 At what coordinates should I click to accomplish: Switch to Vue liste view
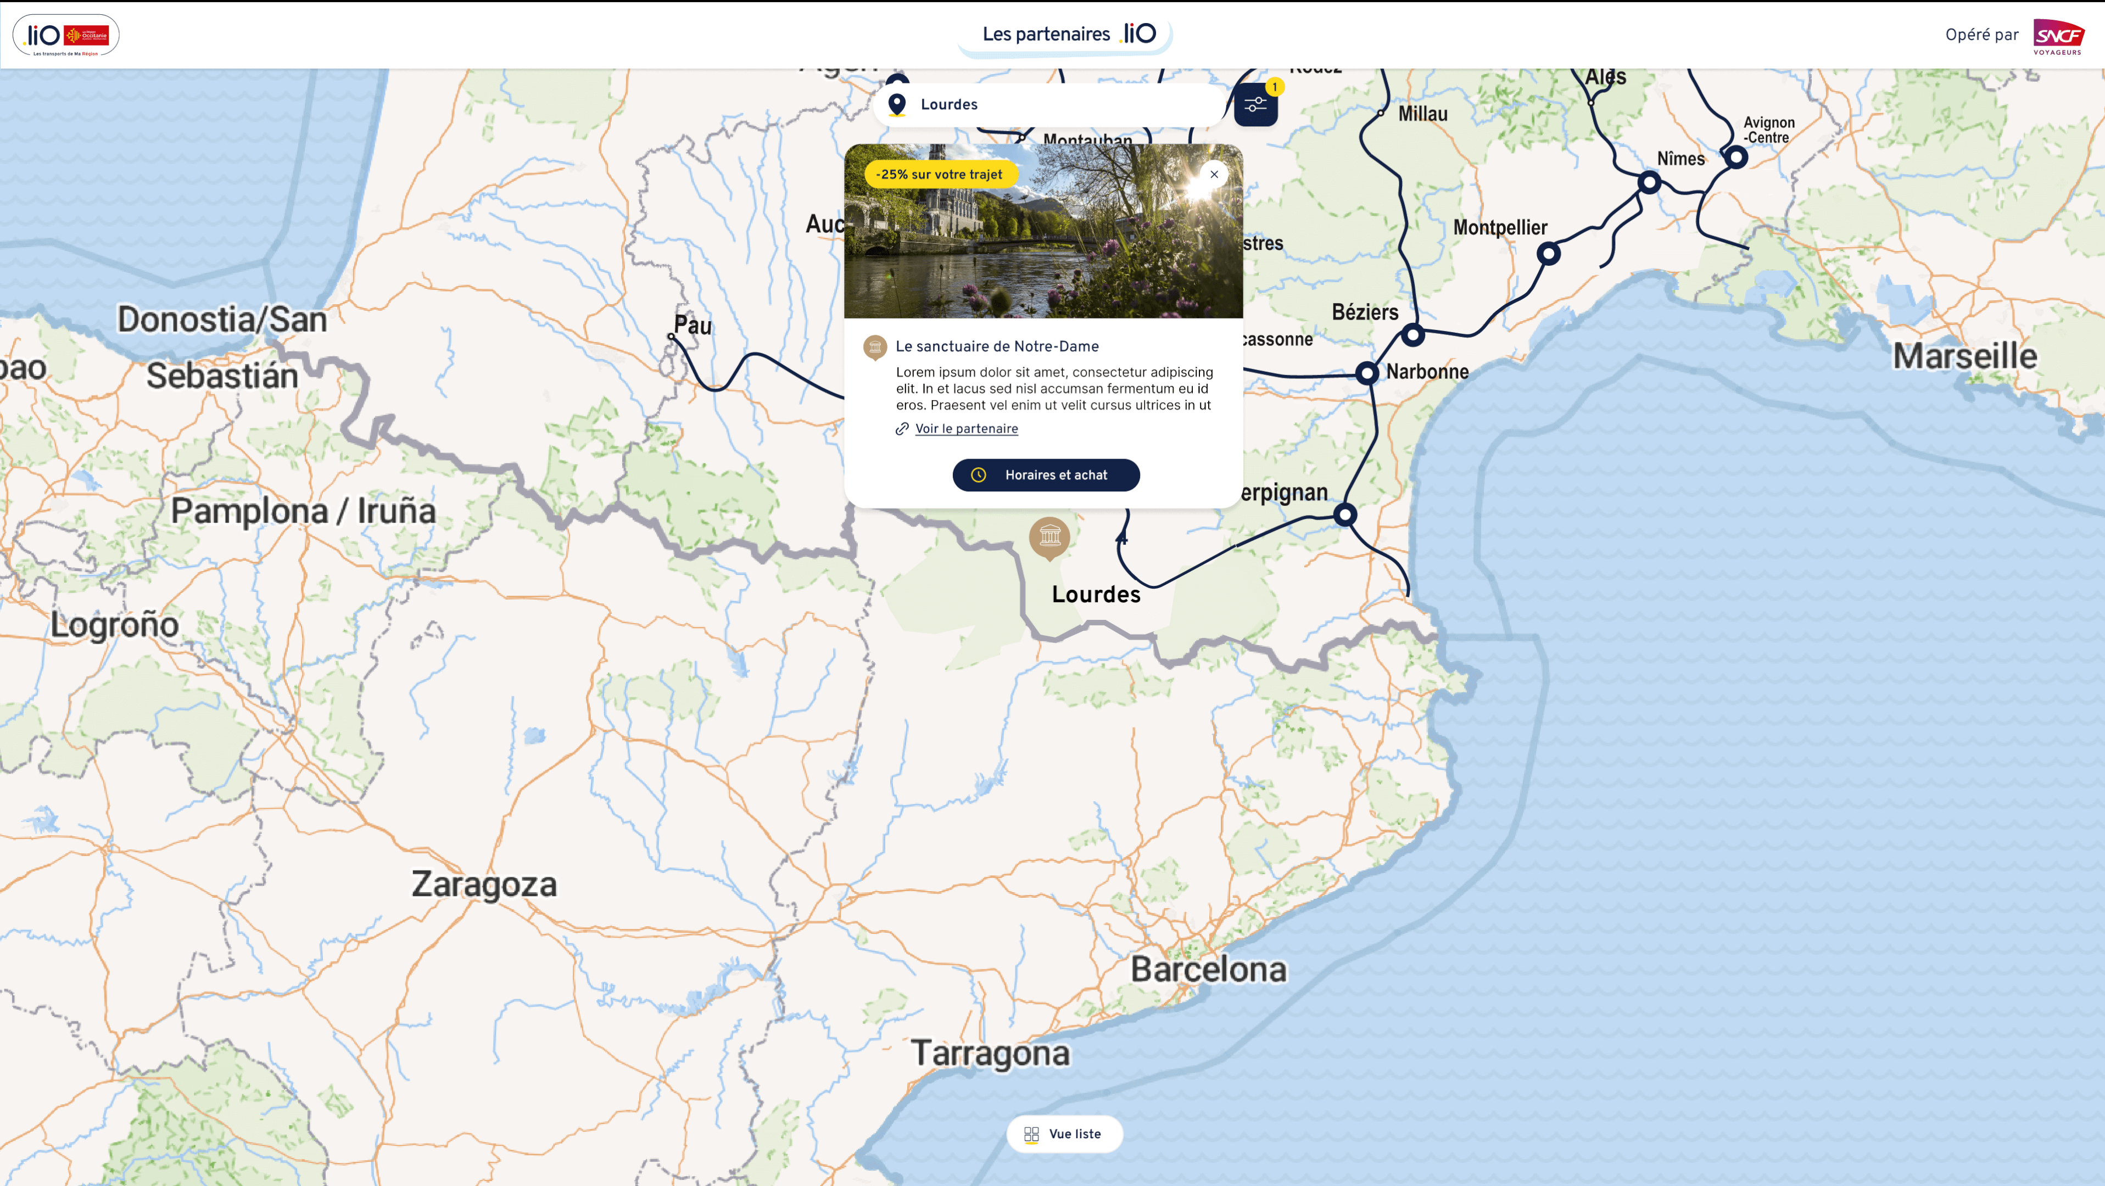[1064, 1134]
